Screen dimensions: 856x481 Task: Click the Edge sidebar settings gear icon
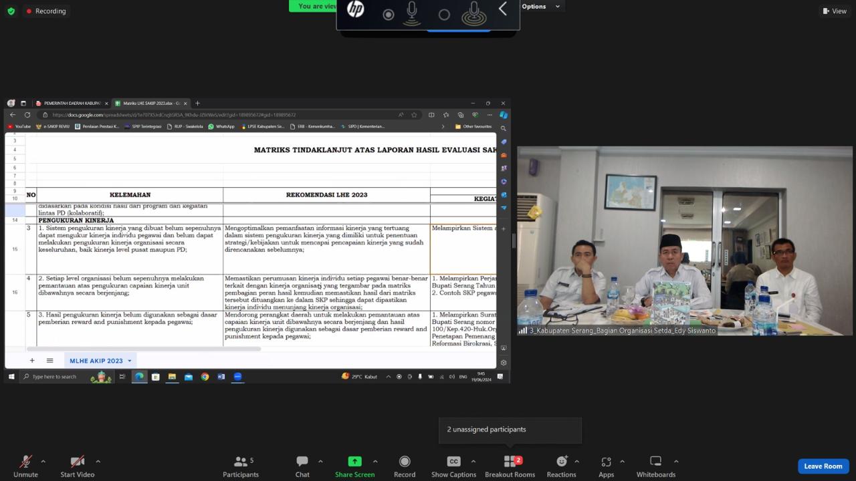pos(504,363)
